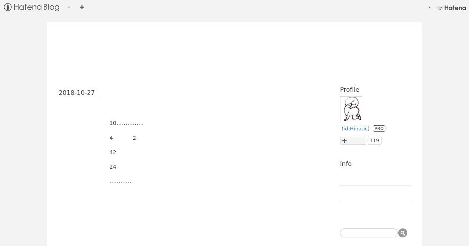Open the 2018-10-27 date link
Image resolution: width=469 pixels, height=246 pixels.
pos(77,93)
